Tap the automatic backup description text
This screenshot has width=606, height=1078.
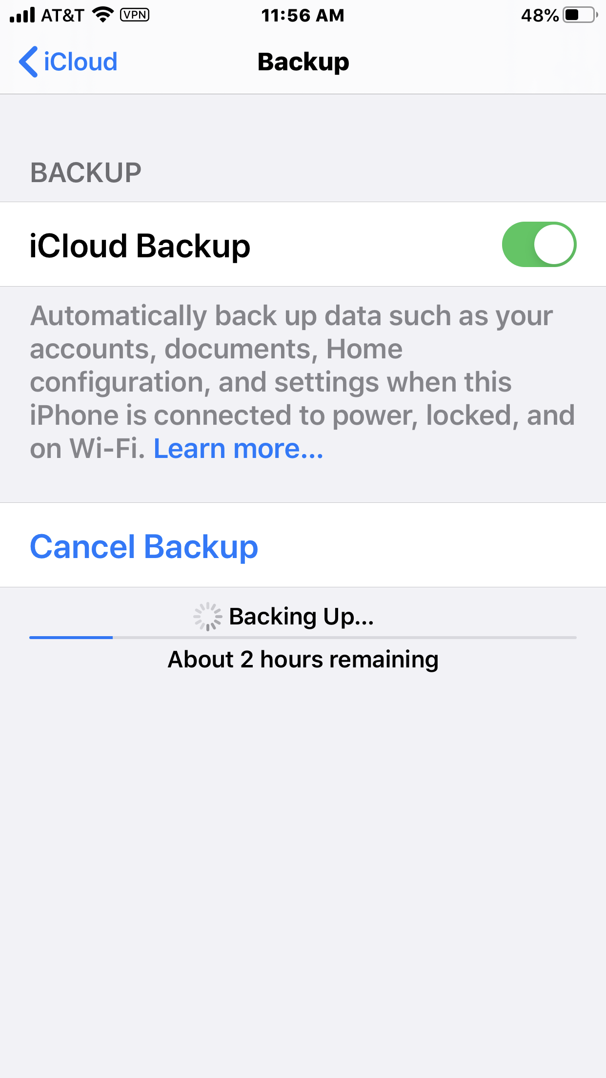[x=303, y=382]
